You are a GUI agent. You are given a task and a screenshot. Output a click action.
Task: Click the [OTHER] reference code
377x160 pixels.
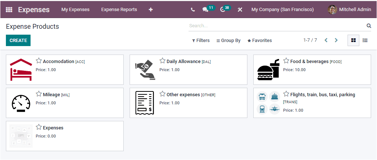click(x=208, y=95)
